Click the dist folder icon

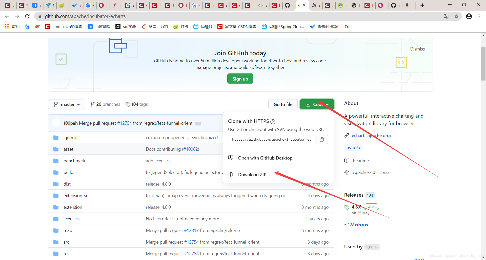[56, 184]
